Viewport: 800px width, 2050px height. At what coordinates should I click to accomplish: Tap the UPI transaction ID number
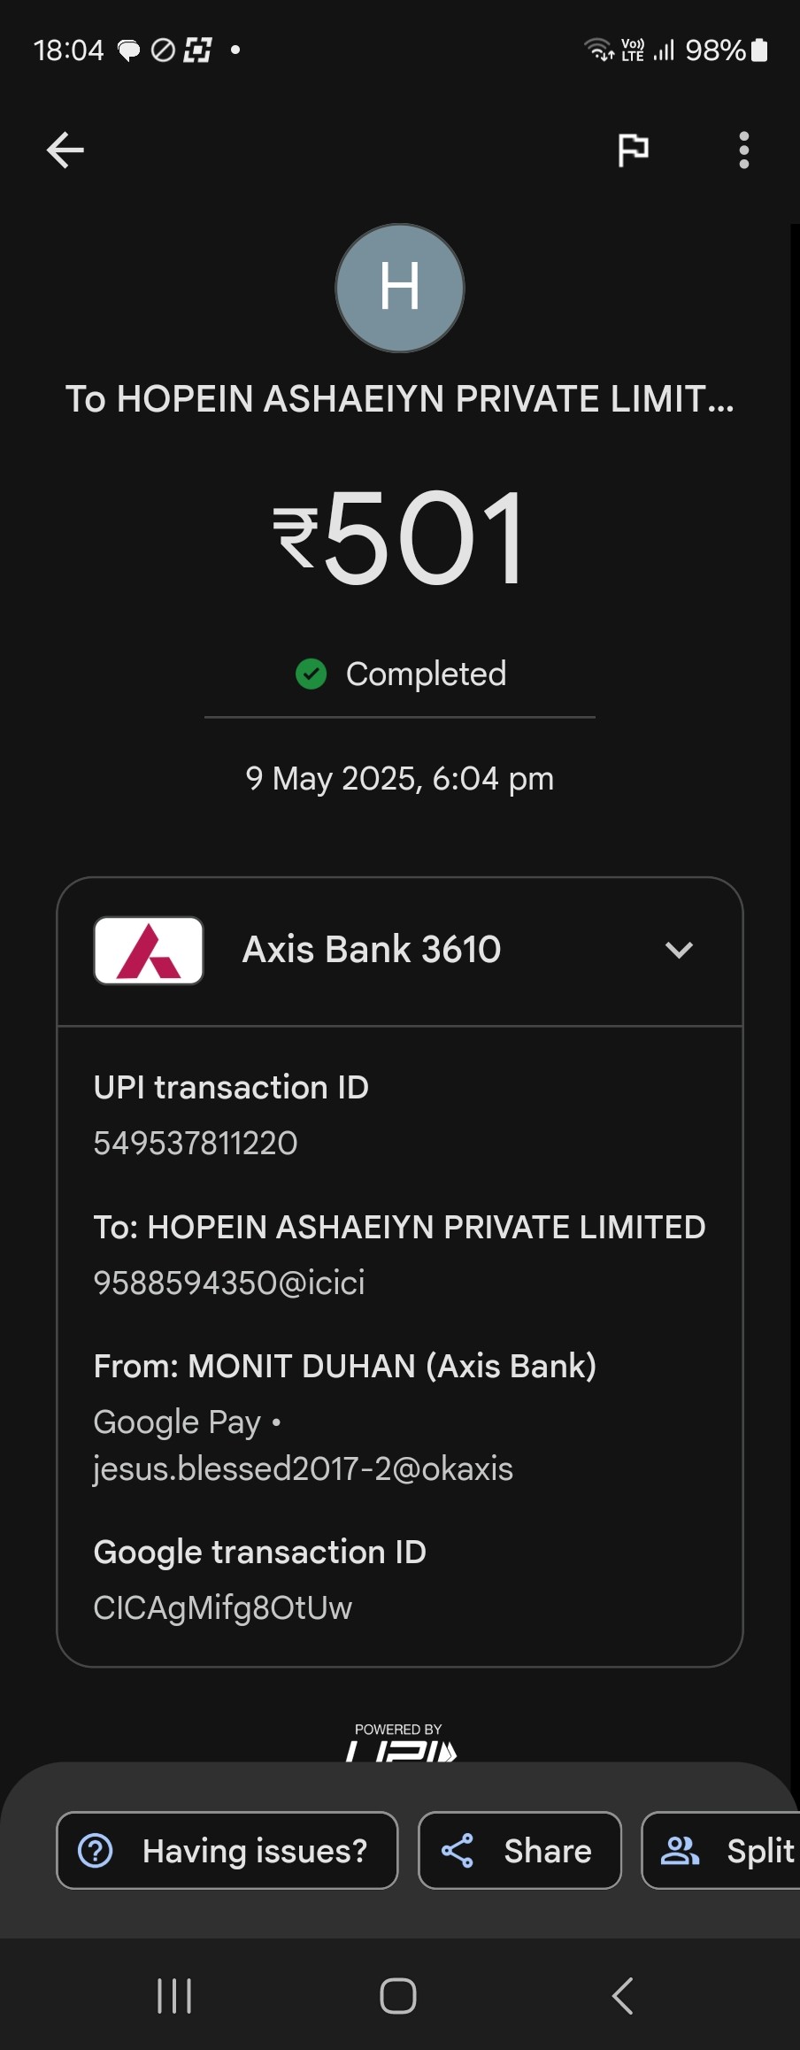click(196, 1143)
